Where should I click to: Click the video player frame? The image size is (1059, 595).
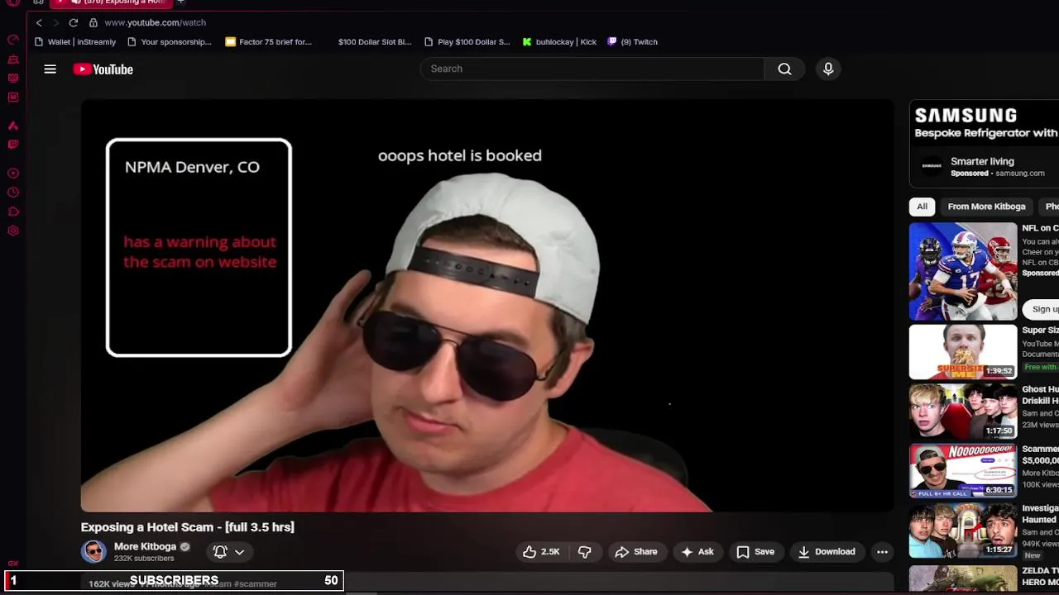[487, 306]
